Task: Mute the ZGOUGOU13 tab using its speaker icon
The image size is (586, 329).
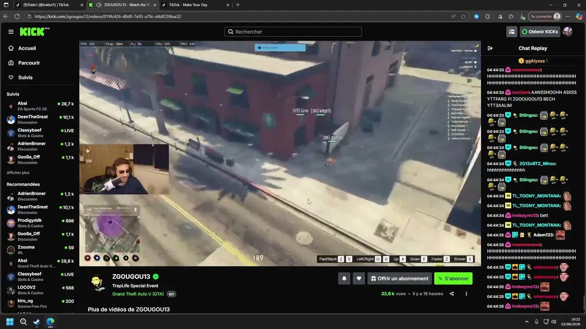Action: pos(99,5)
